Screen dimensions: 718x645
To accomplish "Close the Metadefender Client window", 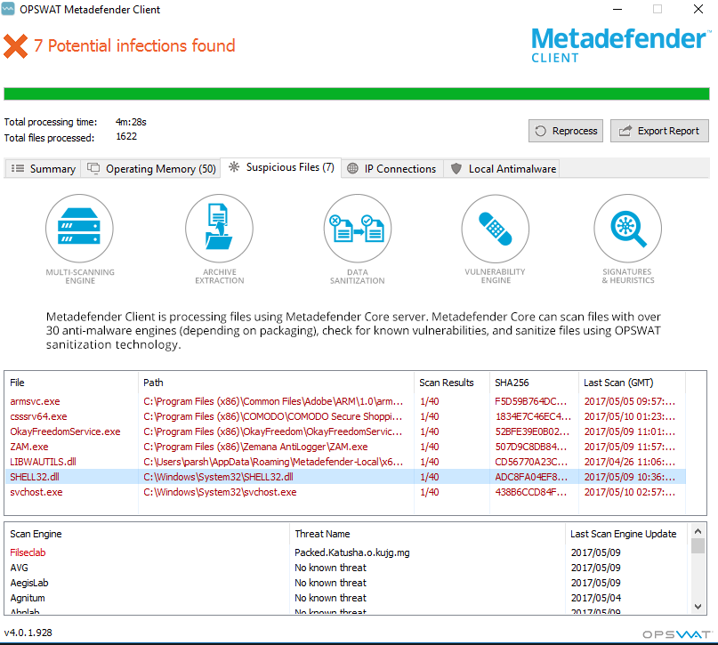I will point(698,9).
